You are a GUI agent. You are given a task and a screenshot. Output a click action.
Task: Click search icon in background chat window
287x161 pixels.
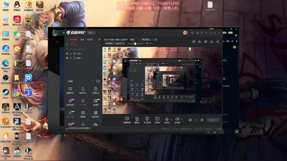click(x=237, y=41)
